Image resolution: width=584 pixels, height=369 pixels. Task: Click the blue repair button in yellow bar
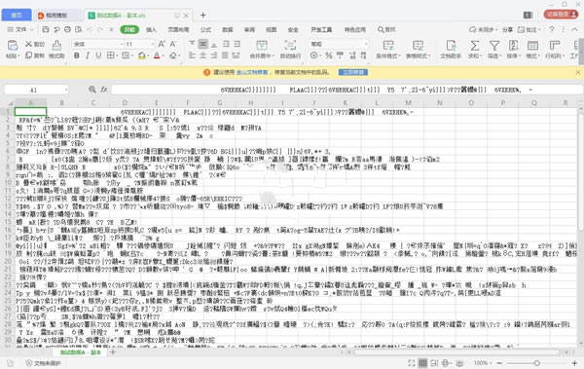[353, 72]
